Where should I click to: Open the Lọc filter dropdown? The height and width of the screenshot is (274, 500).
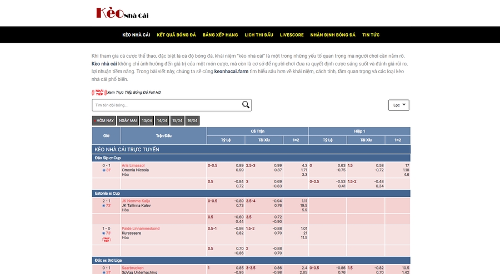399,105
